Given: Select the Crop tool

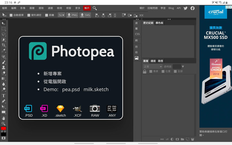Looking at the screenshot, I should pyautogui.click(x=4, y=45).
